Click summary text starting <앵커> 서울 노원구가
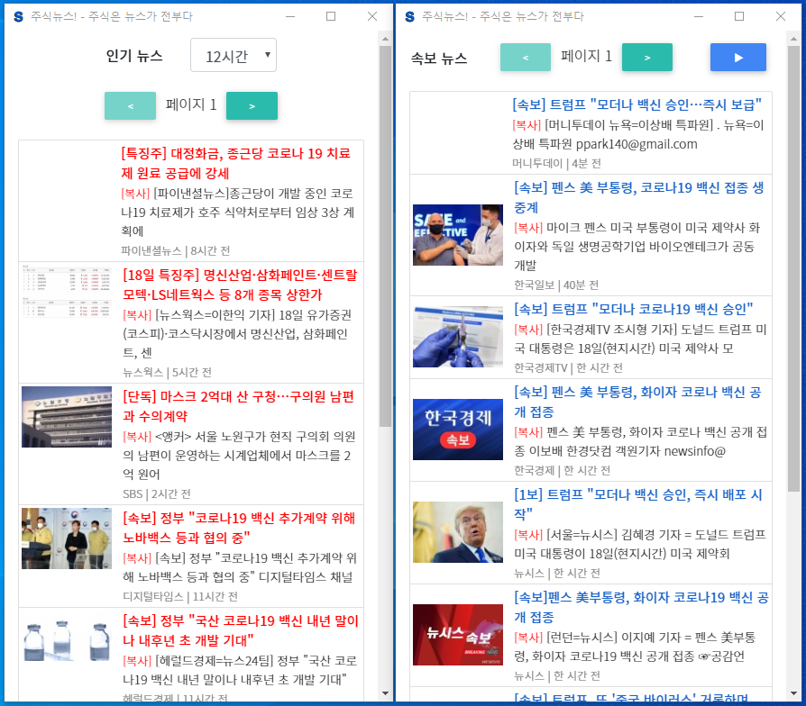The image size is (806, 706). [239, 456]
